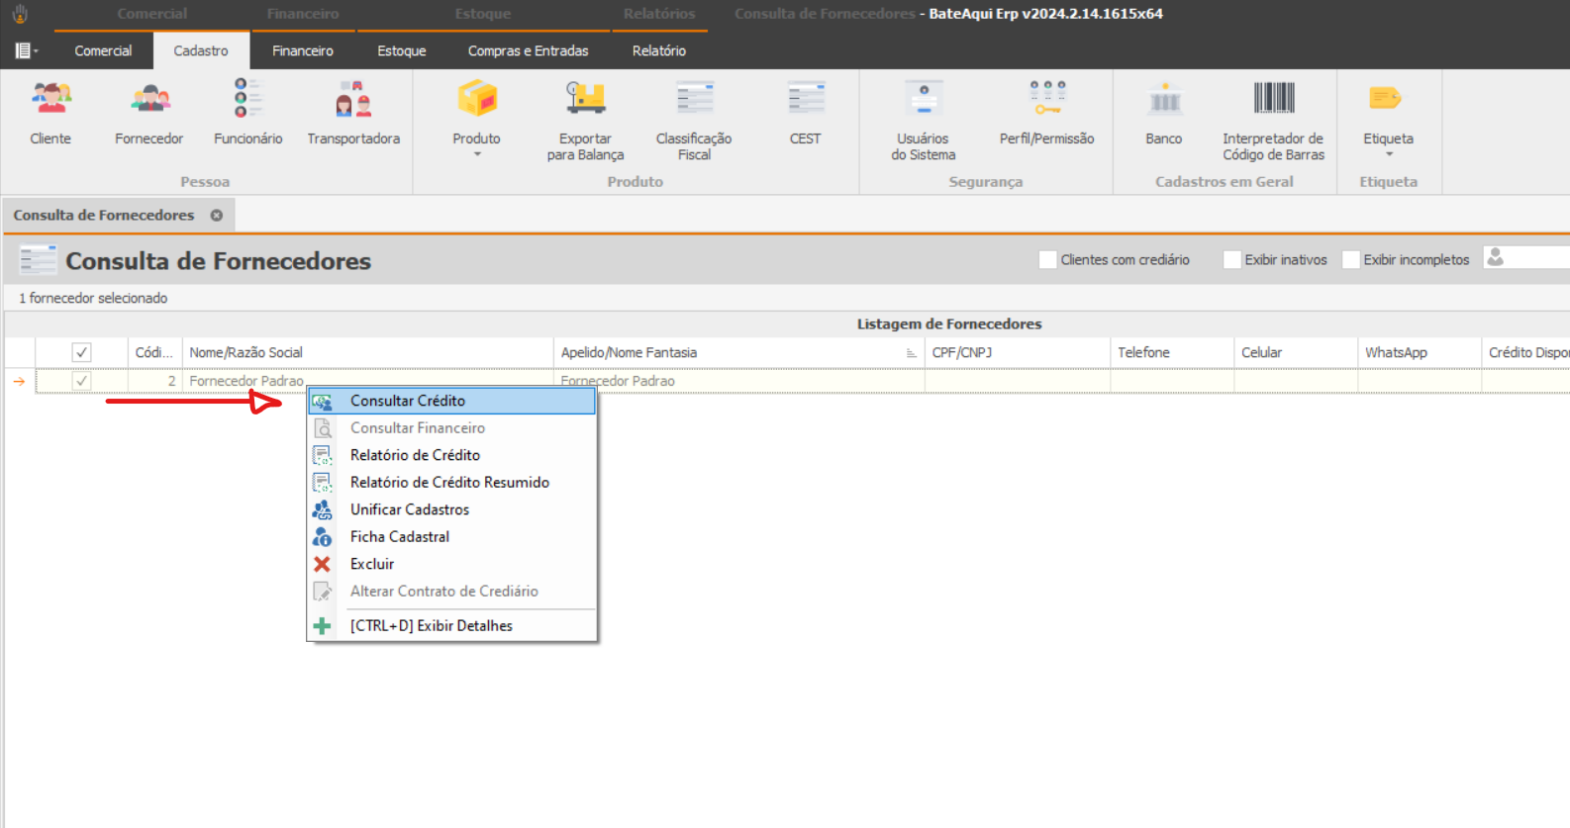Click the Fornecedor Padrao name cell

[367, 381]
